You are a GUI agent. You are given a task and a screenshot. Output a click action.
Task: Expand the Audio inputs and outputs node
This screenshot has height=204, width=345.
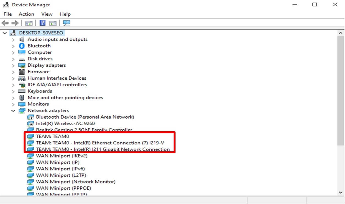point(13,40)
